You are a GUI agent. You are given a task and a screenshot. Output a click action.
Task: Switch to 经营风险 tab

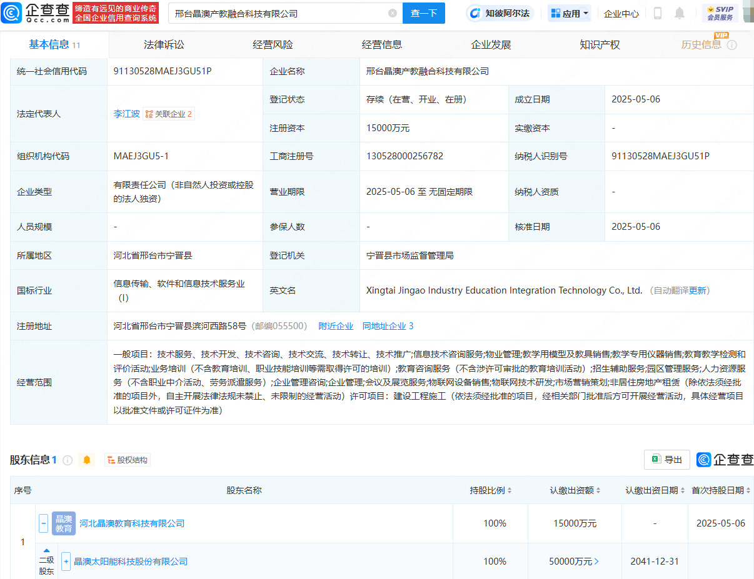[x=273, y=44]
